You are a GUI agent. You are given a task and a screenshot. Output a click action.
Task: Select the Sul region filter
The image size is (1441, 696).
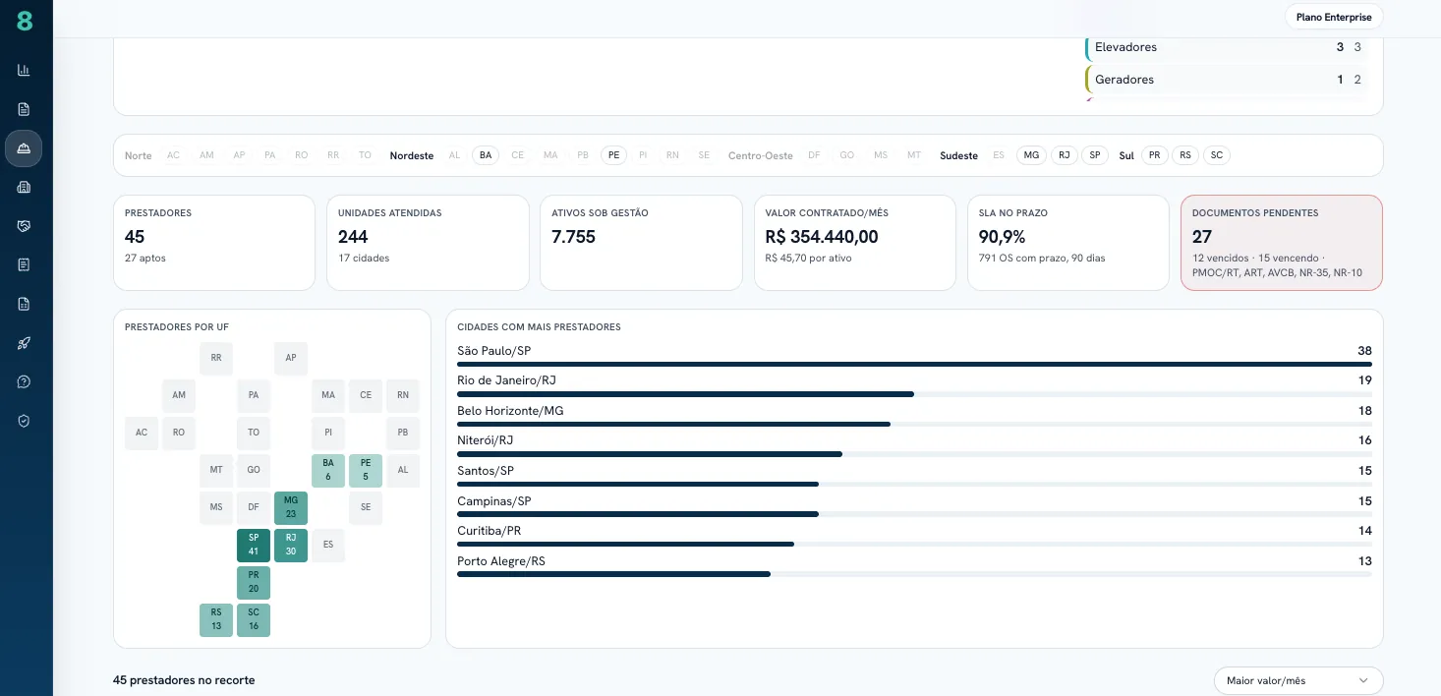pyautogui.click(x=1126, y=155)
